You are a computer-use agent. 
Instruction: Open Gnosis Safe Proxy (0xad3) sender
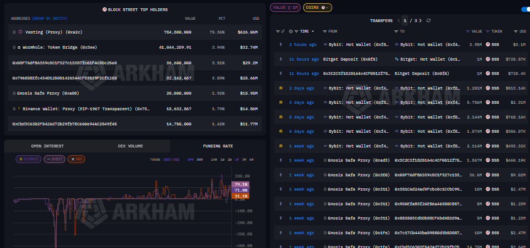[359, 161]
